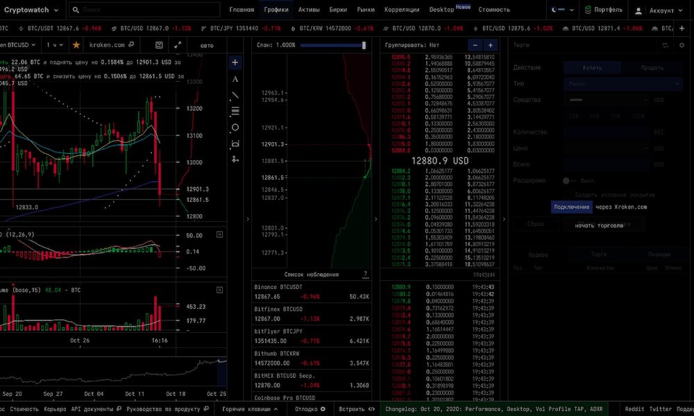The height and width of the screenshot is (416, 694).
Task: Open the Аккаунт account dropdown
Action: (x=658, y=10)
